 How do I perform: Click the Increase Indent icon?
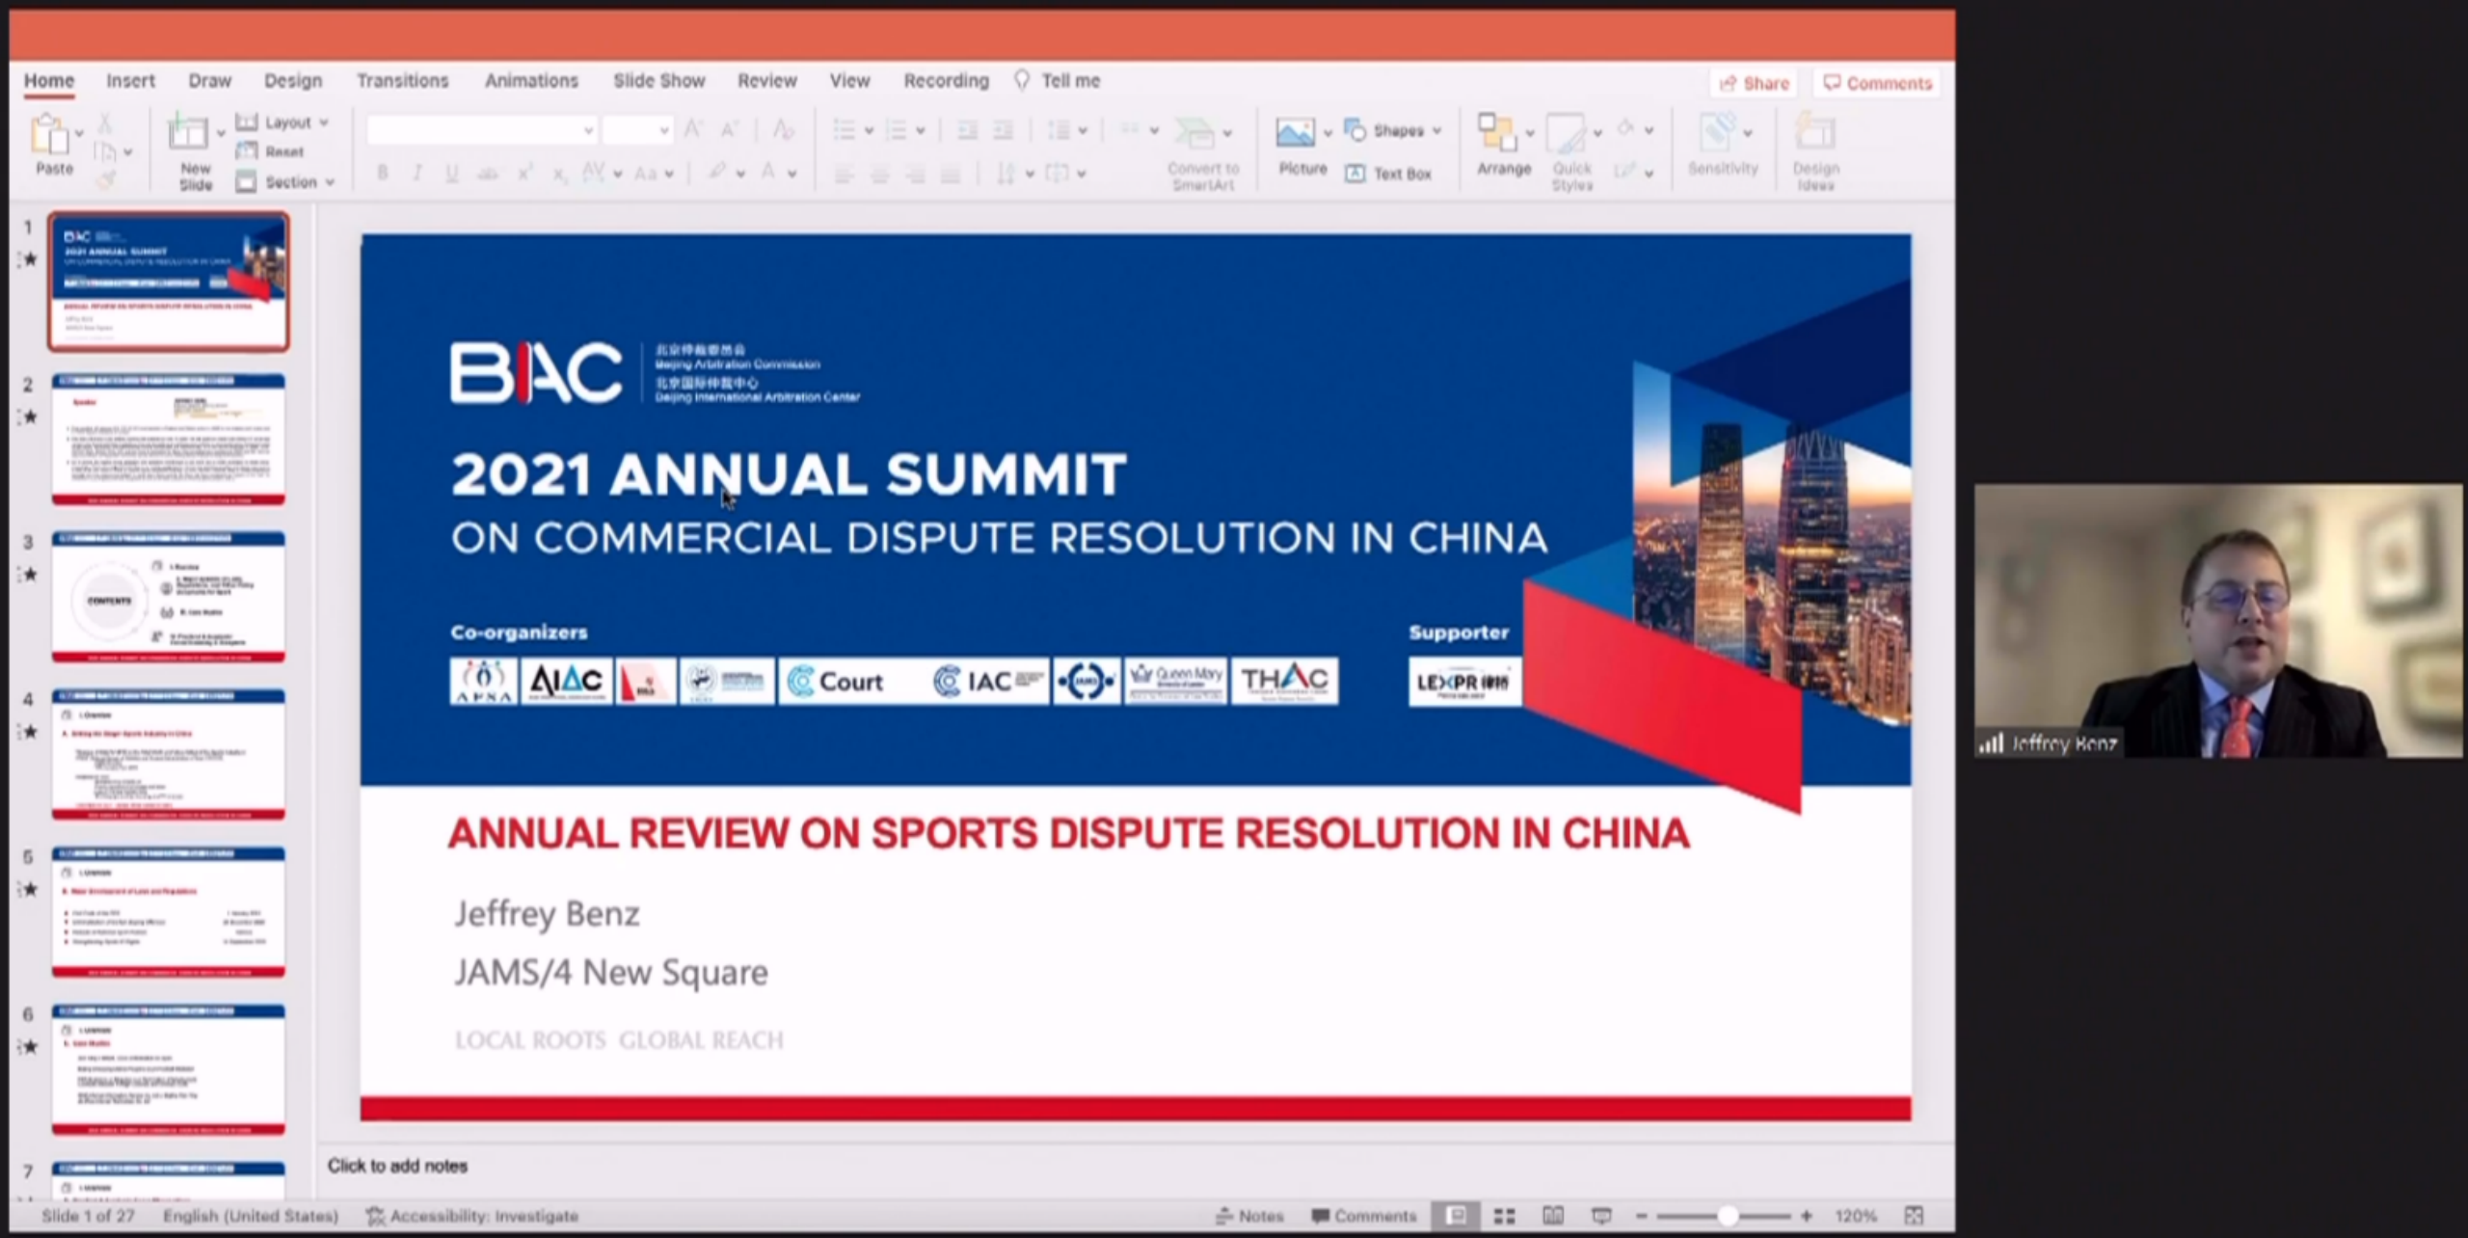tap(1003, 130)
